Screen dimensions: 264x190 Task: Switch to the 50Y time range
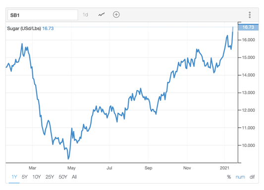click(x=63, y=177)
